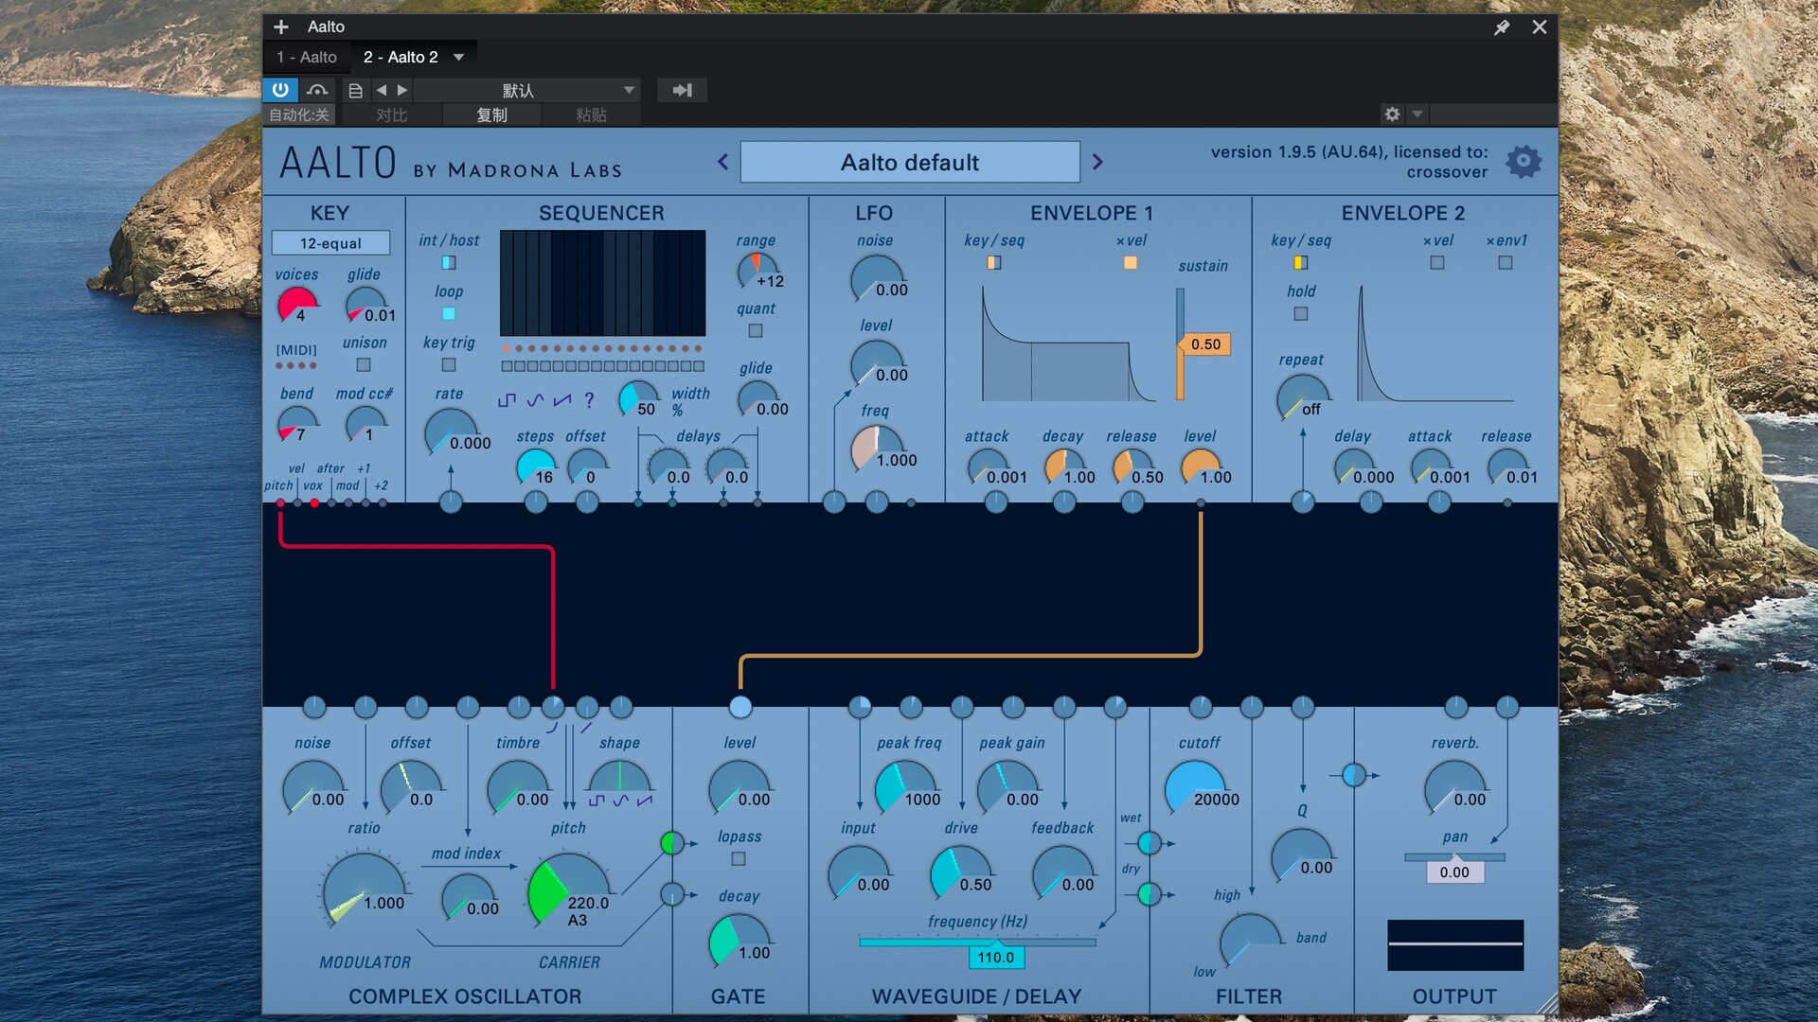The height and width of the screenshot is (1022, 1818).
Task: Click the 对比 compare button
Action: (391, 115)
